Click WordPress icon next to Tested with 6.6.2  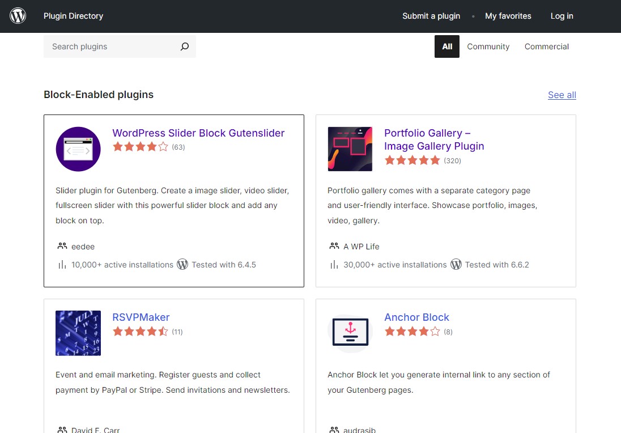[456, 264]
